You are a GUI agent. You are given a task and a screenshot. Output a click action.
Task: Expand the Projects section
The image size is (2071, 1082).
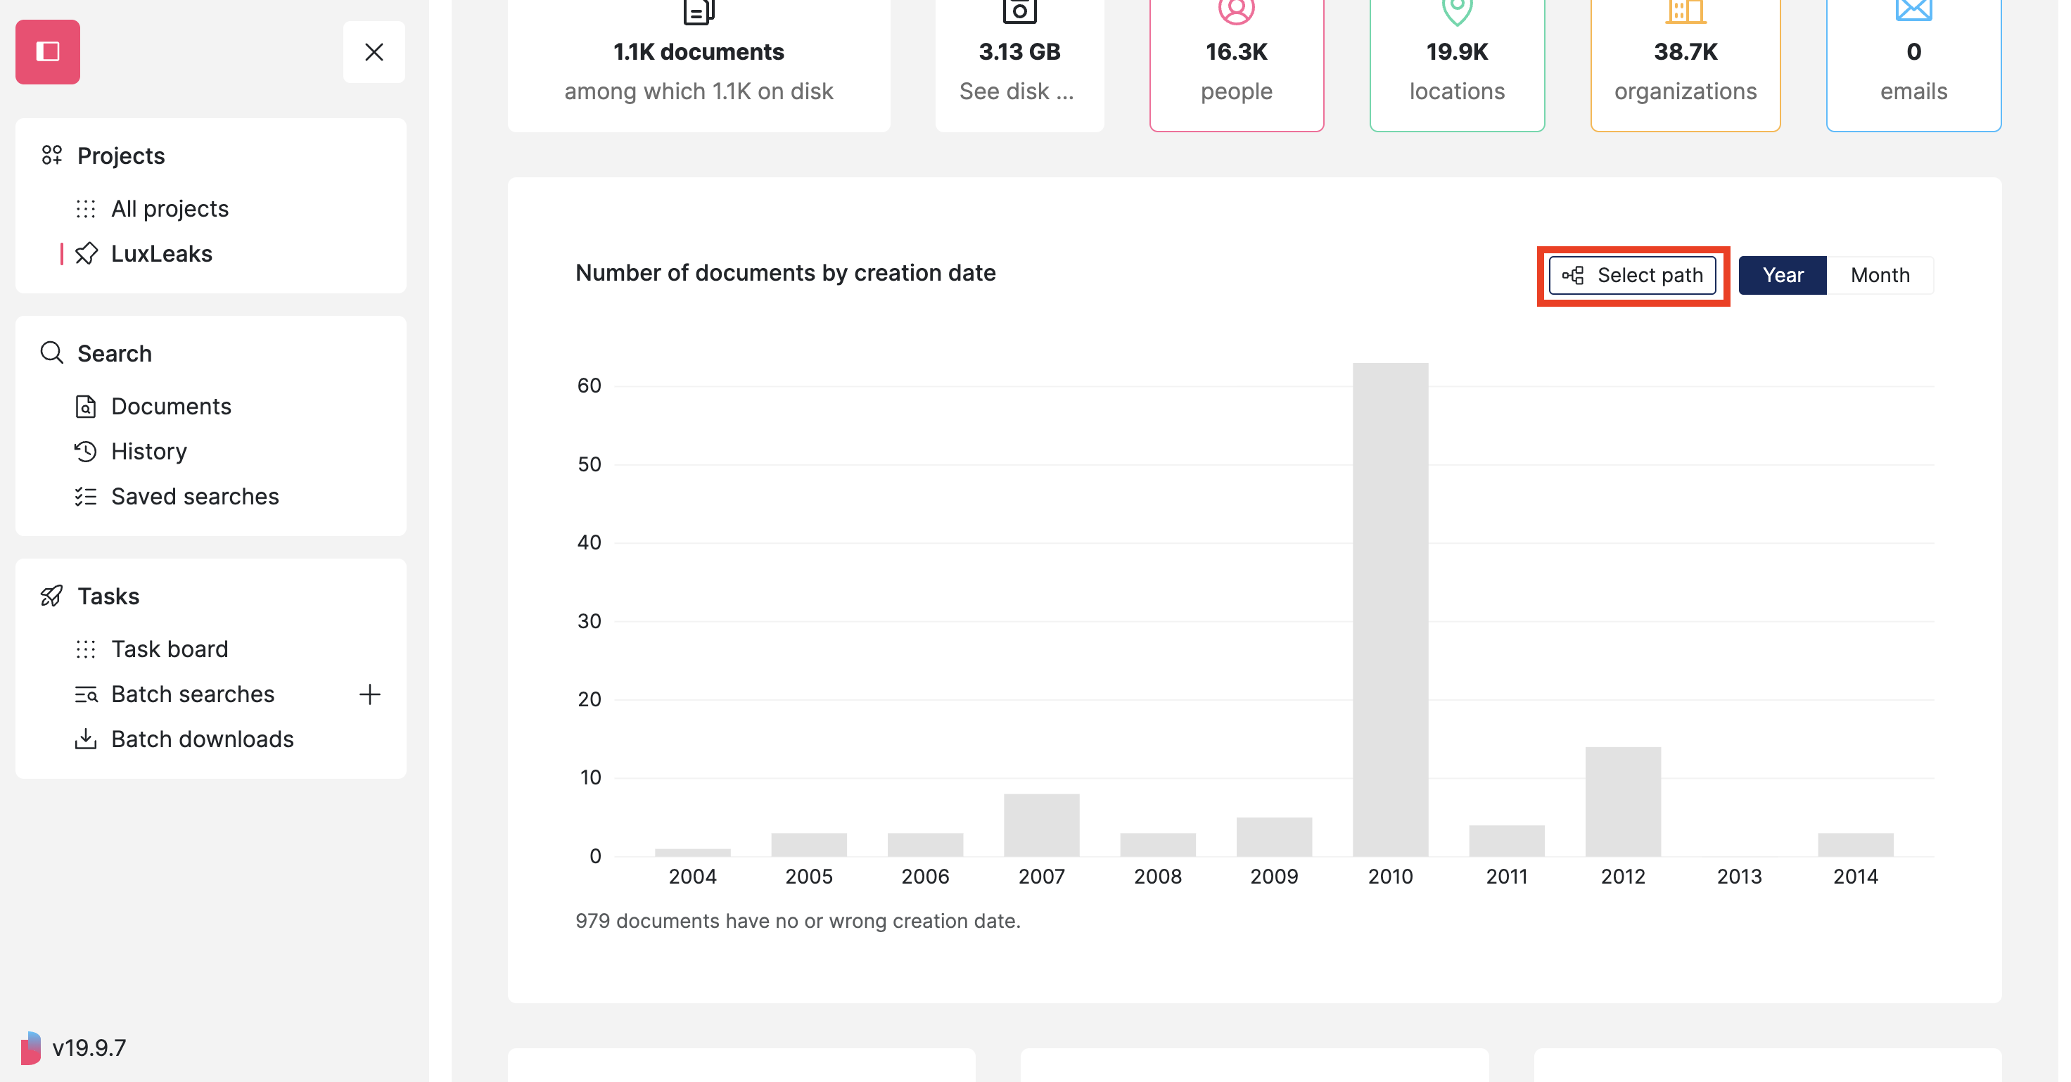click(x=120, y=155)
